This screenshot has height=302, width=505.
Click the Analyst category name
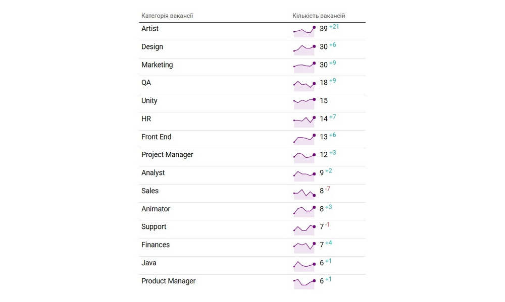(x=153, y=173)
